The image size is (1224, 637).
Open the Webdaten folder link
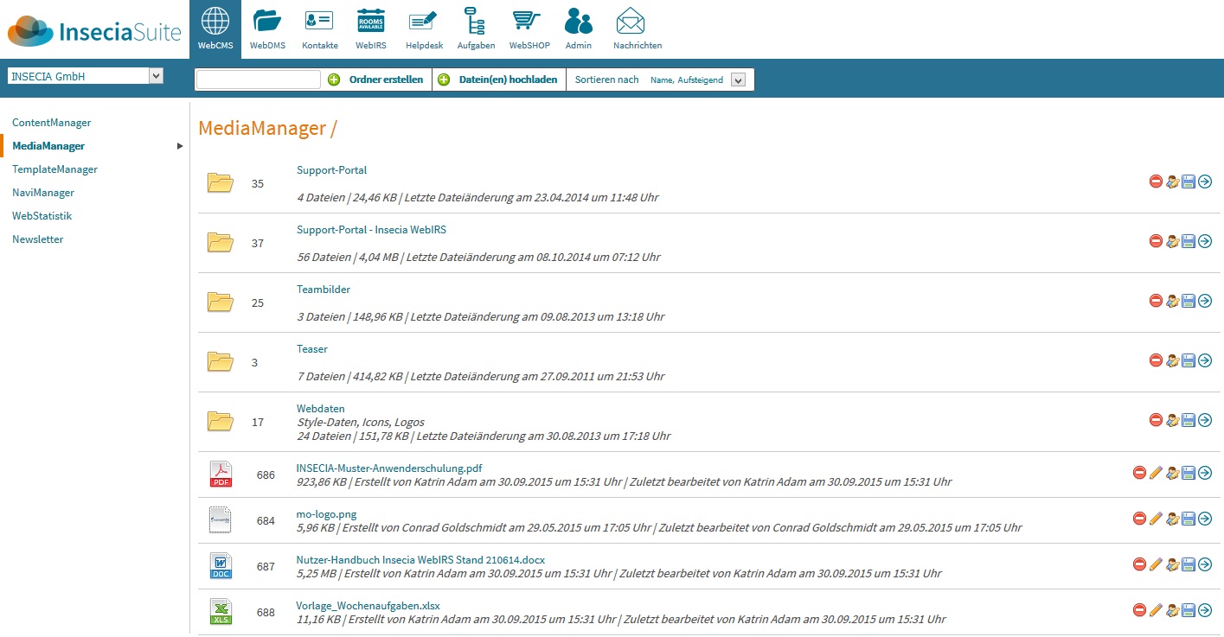click(x=321, y=409)
